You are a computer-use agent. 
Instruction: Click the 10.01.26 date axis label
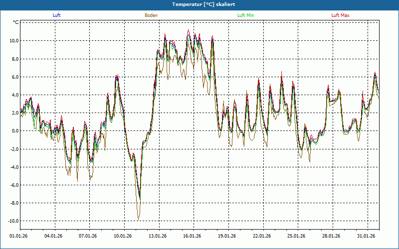pyautogui.click(x=123, y=237)
